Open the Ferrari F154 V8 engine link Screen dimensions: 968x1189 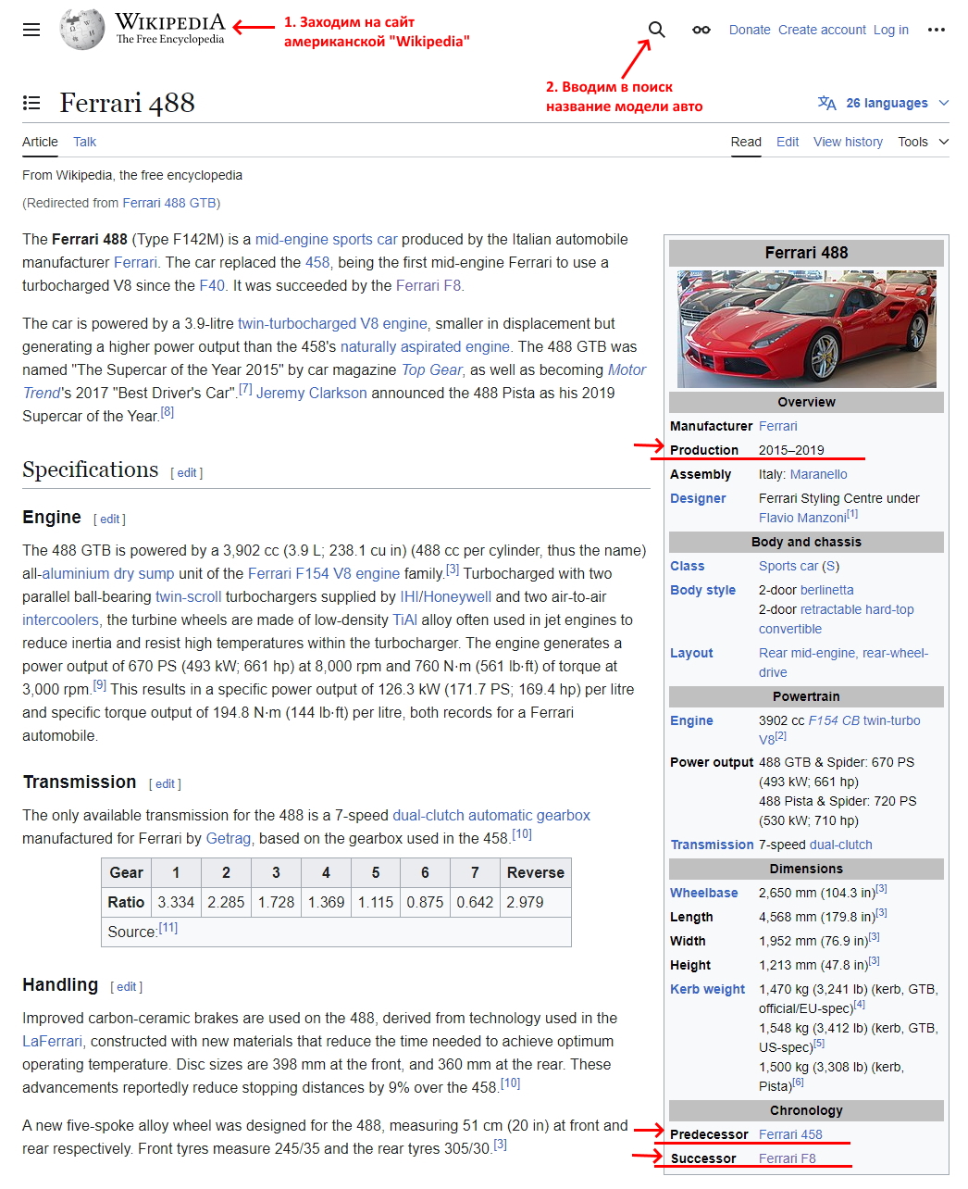tap(324, 573)
